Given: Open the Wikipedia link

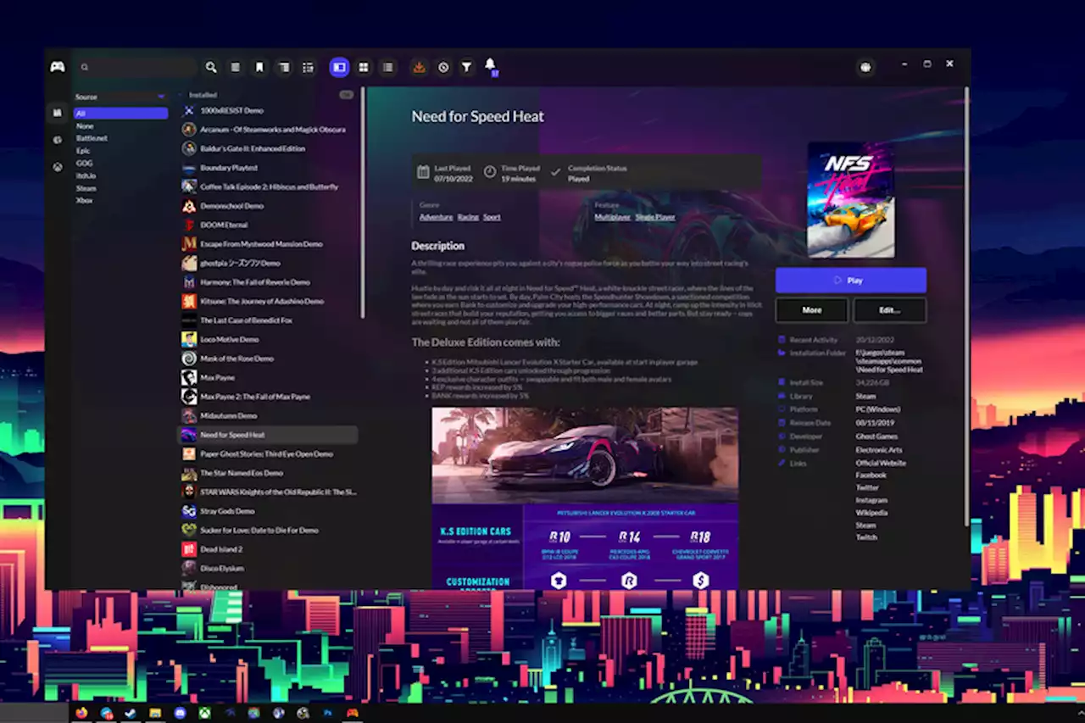Looking at the screenshot, I should (871, 513).
